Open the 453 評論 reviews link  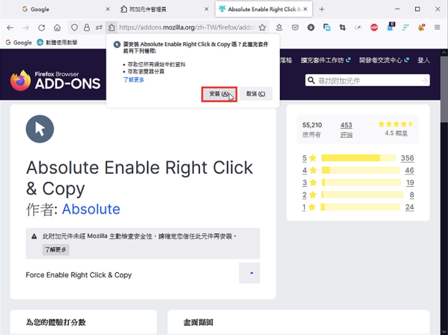point(346,130)
